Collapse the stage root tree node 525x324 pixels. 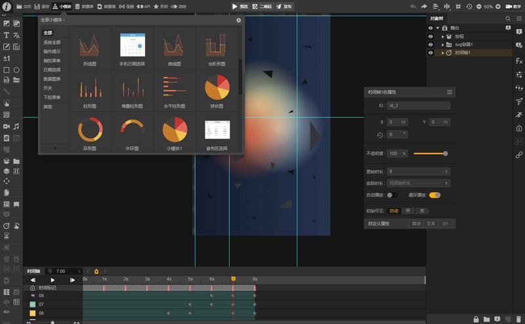pos(438,28)
